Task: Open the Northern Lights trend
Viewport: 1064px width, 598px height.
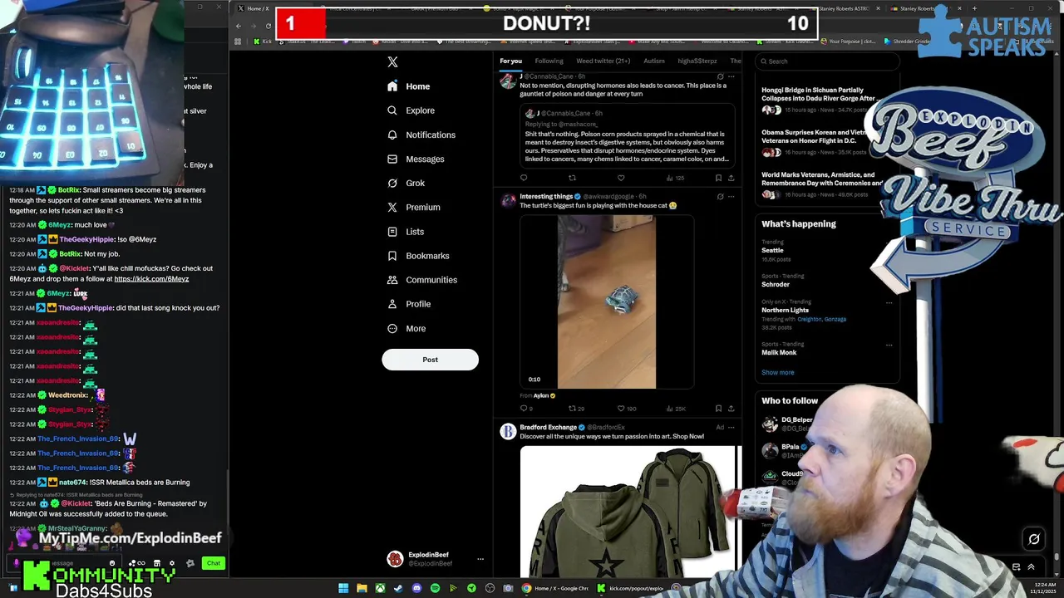Action: [x=785, y=311]
